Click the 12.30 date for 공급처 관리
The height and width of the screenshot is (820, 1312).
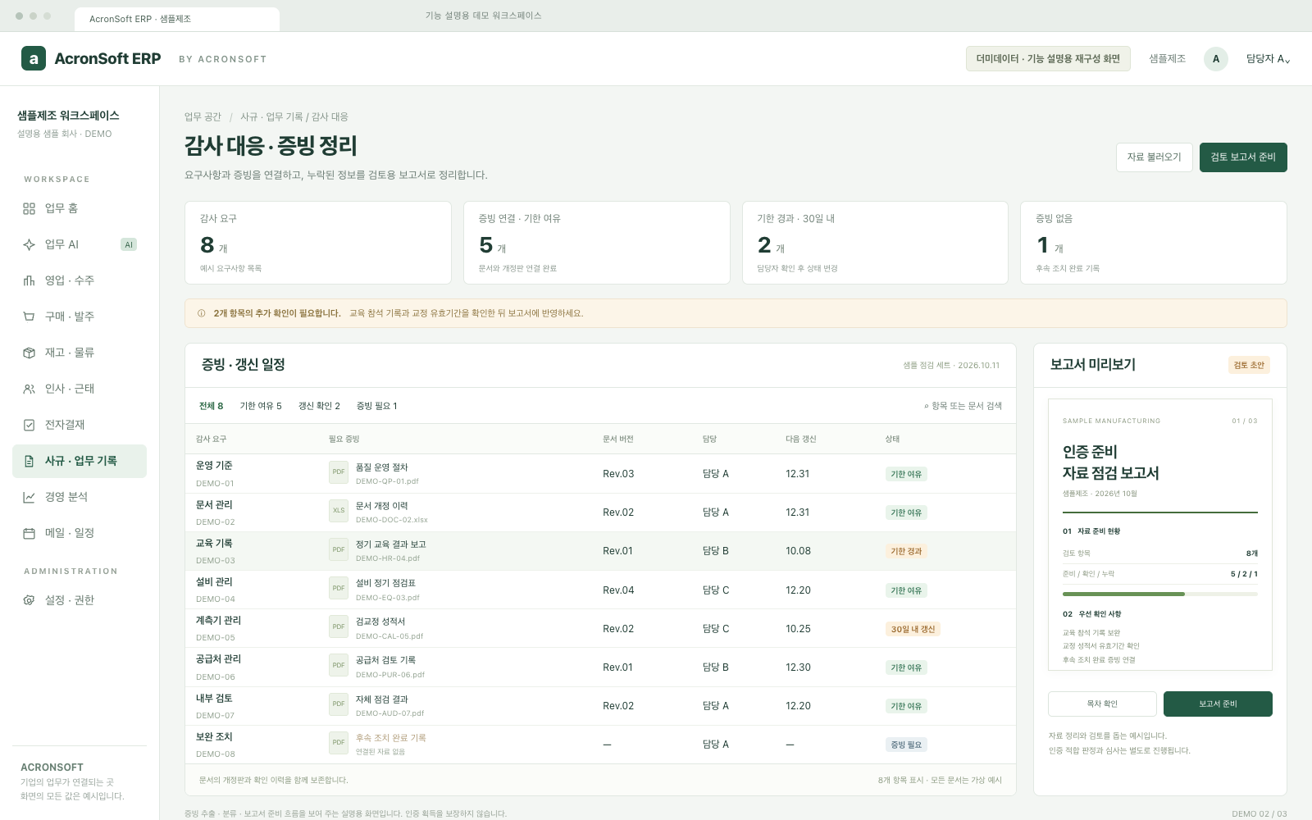click(798, 667)
